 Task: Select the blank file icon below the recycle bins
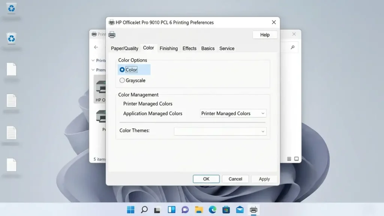[11, 69]
